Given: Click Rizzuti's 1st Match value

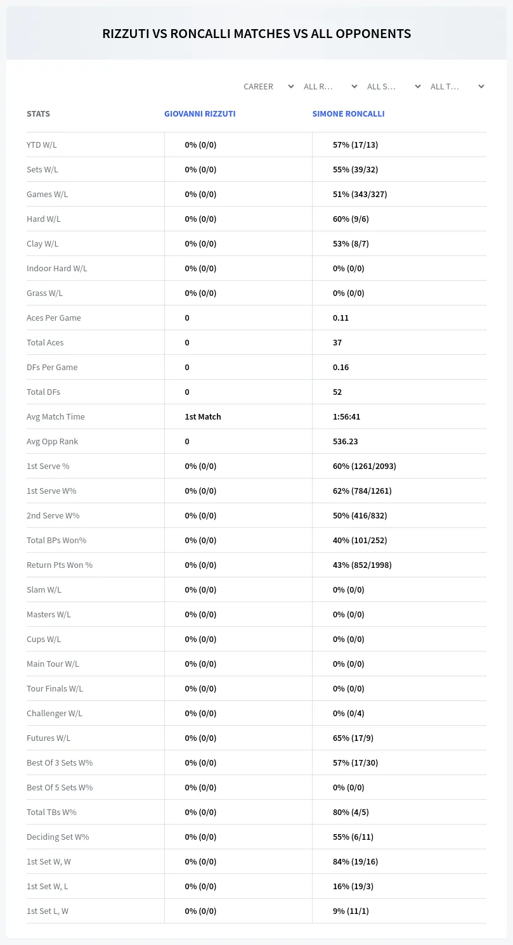Looking at the screenshot, I should (203, 416).
